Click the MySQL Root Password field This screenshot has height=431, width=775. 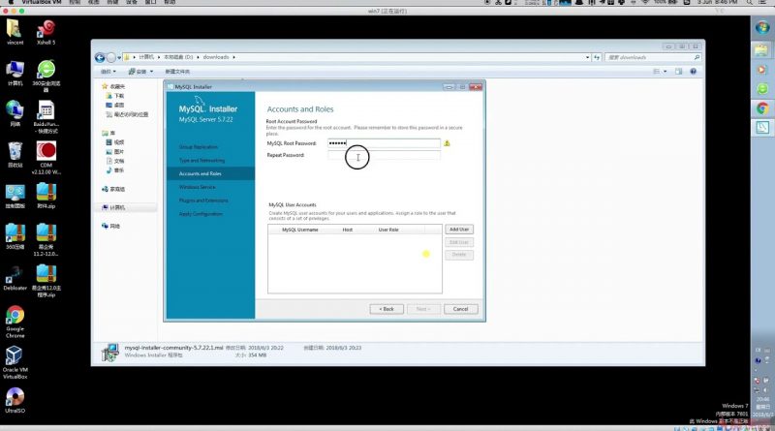(x=384, y=143)
